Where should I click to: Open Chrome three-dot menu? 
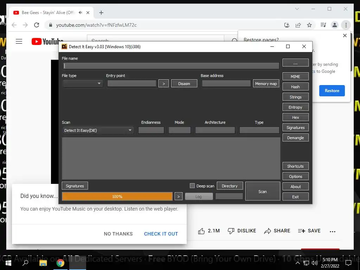coord(346,25)
